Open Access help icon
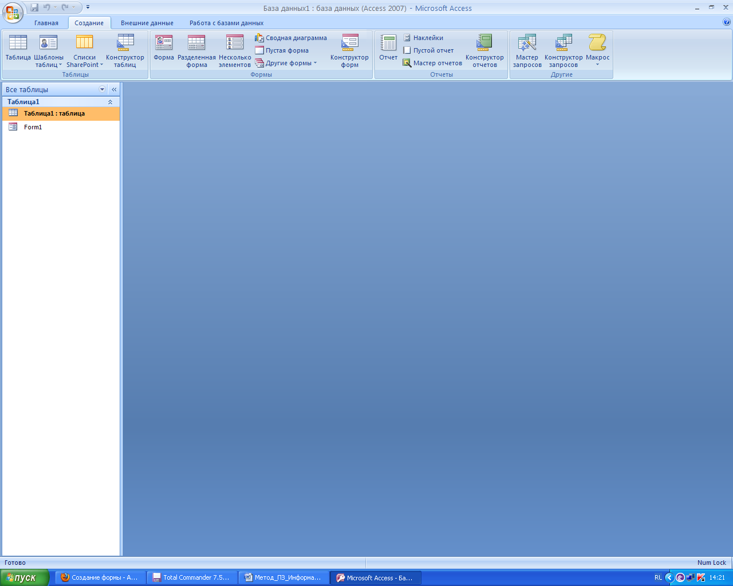The height and width of the screenshot is (586, 733). [727, 22]
